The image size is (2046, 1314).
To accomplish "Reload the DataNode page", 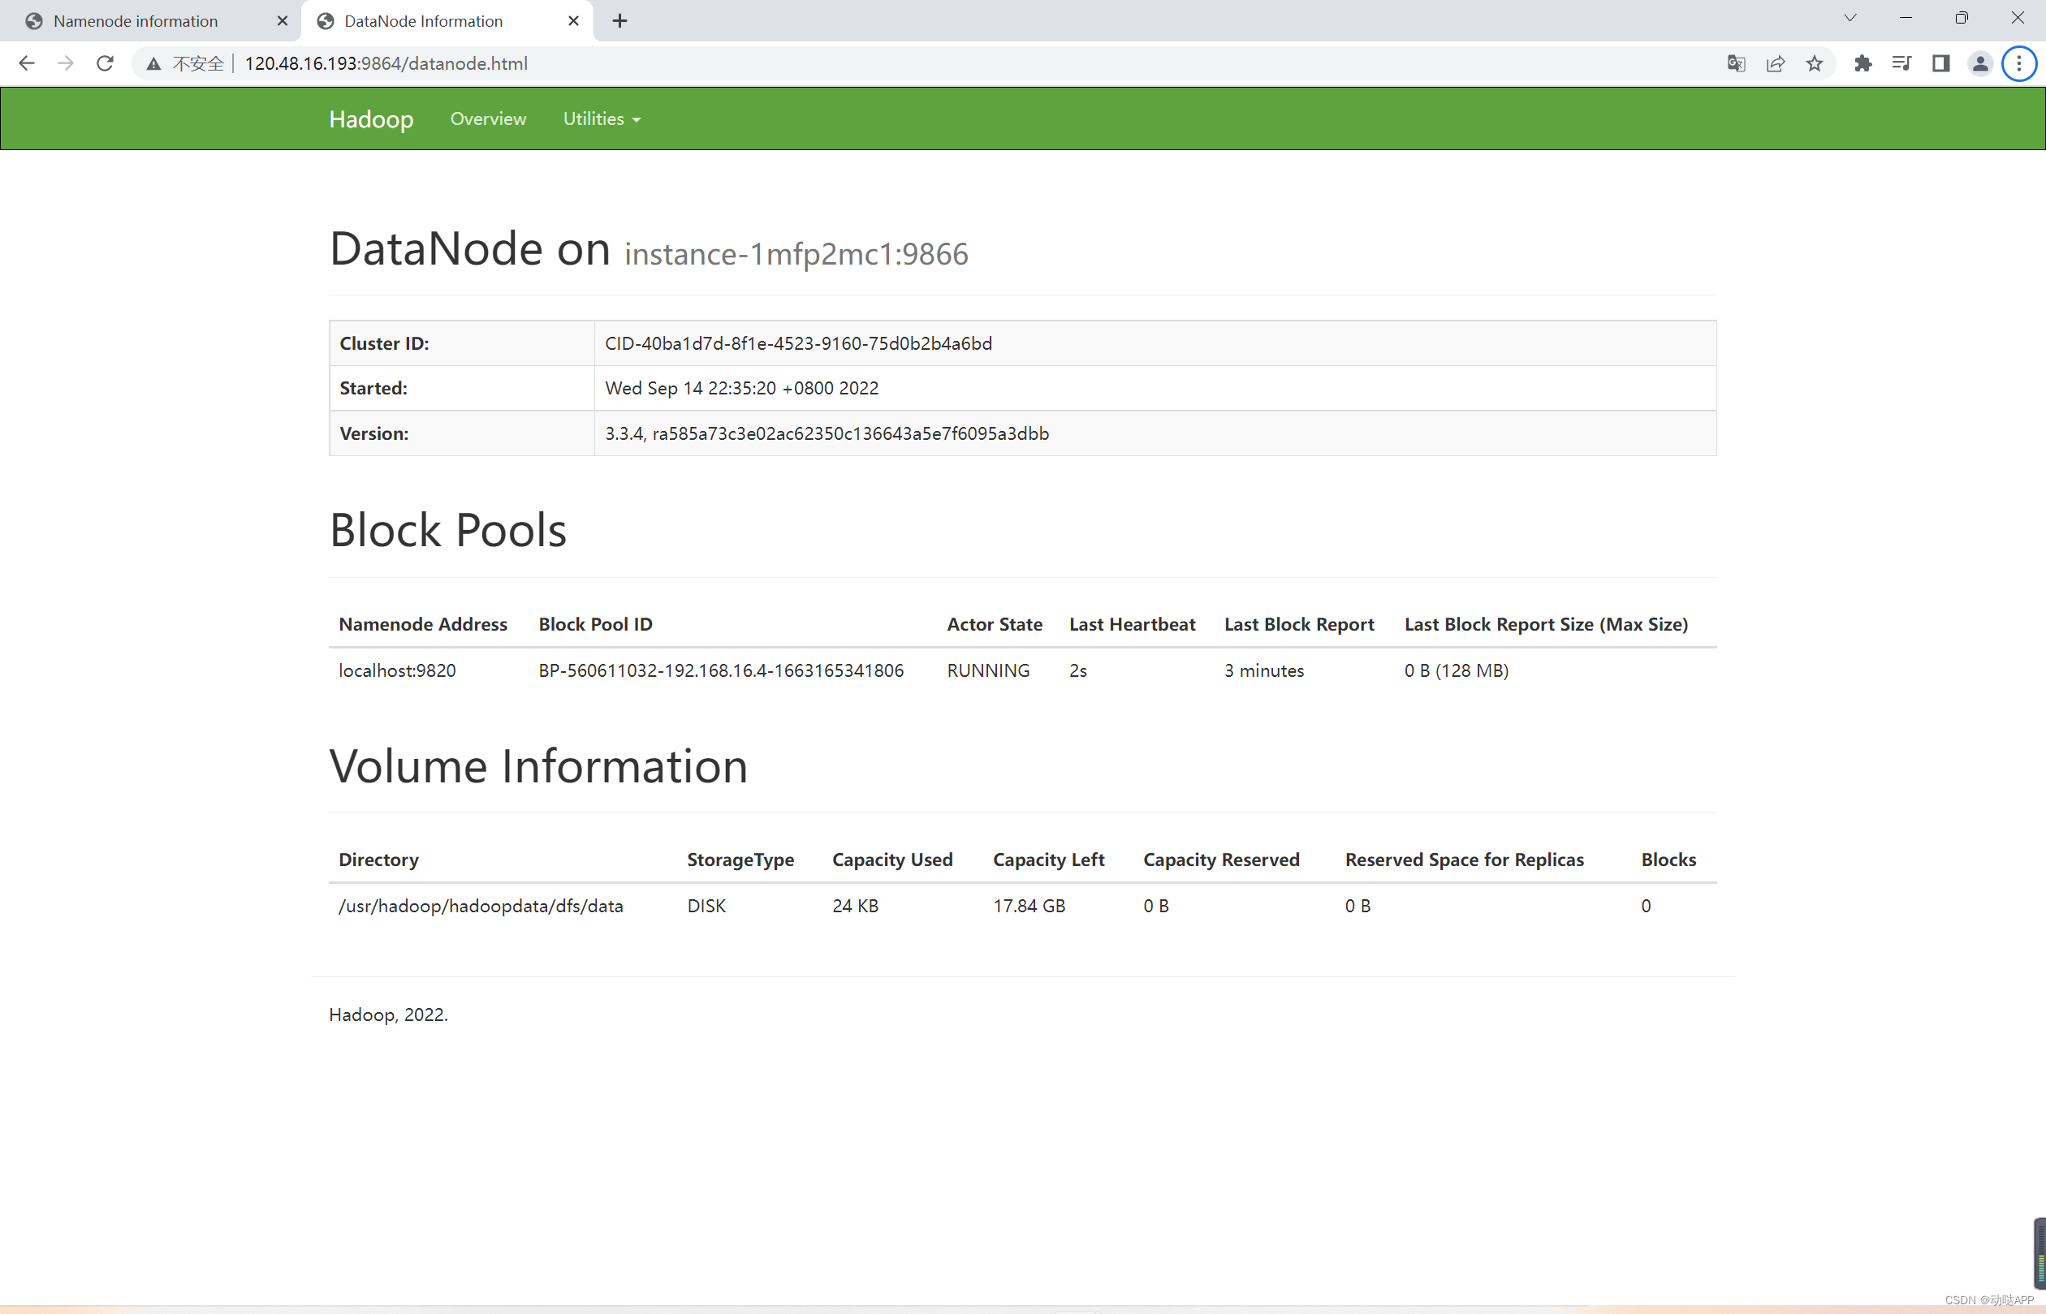I will [x=105, y=63].
